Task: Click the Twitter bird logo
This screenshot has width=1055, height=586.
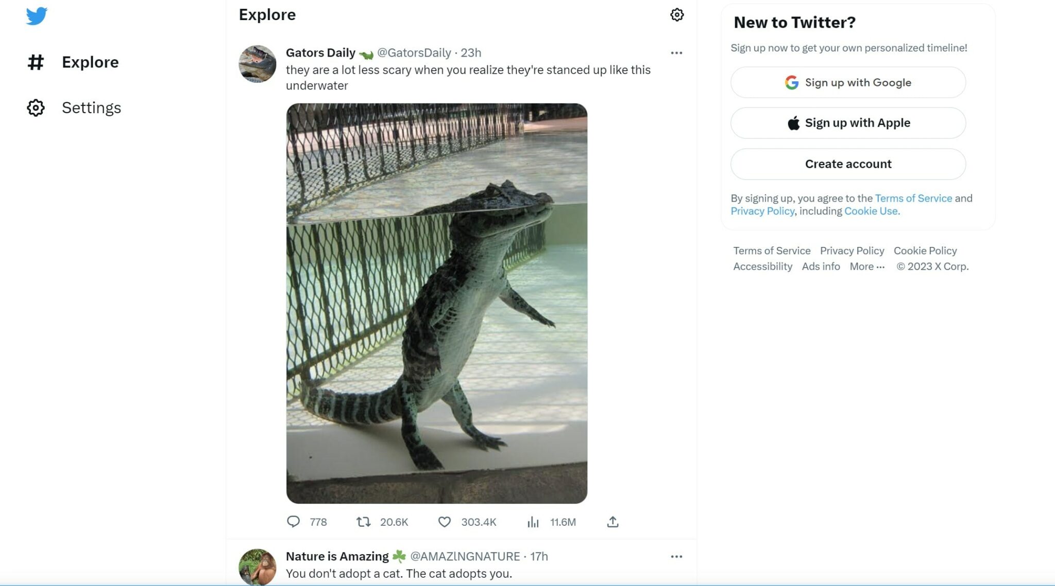Action: (36, 15)
